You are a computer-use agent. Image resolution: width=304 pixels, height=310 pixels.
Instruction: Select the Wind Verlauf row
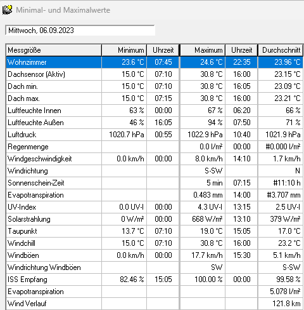(x=155, y=304)
